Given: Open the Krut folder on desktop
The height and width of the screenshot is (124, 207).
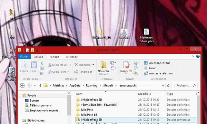Looking at the screenshot, I should 11,34.
